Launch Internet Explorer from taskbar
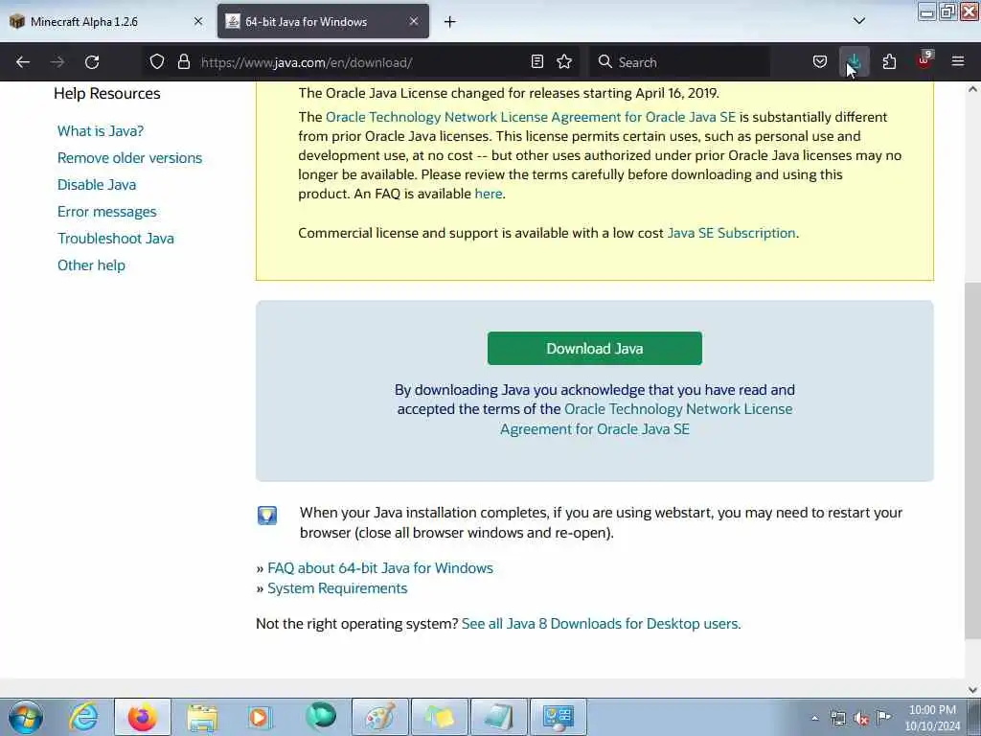981x736 pixels. pos(84,717)
